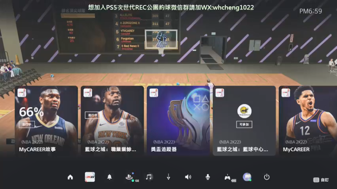Click the 自訂 customize button
Image resolution: width=337 pixels, height=189 pixels.
pos(321,180)
